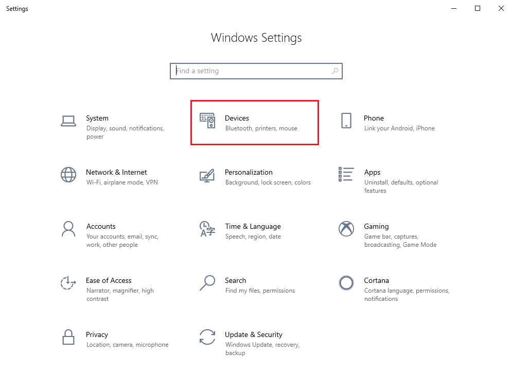Select the Apps list icon
Image resolution: width=510 pixels, height=388 pixels.
coord(346,174)
